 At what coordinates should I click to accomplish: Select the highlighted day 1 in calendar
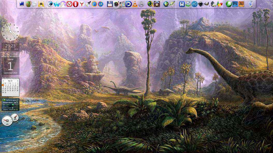pyautogui.click(x=3, y=85)
